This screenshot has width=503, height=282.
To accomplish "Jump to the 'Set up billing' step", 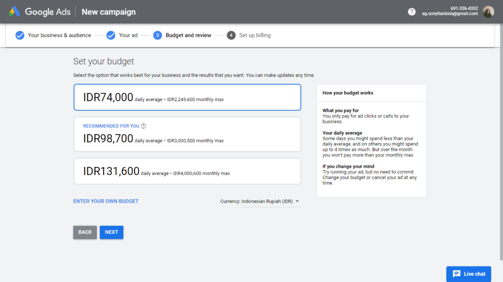I will coord(254,35).
